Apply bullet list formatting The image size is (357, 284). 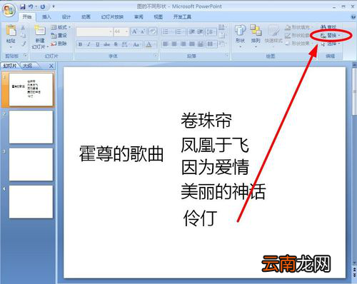[166, 31]
